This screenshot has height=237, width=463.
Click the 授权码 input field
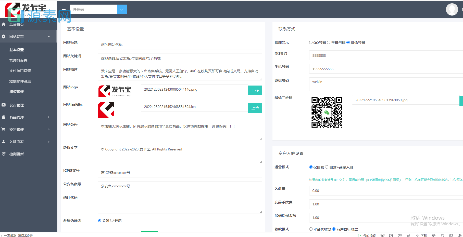pos(93,9)
